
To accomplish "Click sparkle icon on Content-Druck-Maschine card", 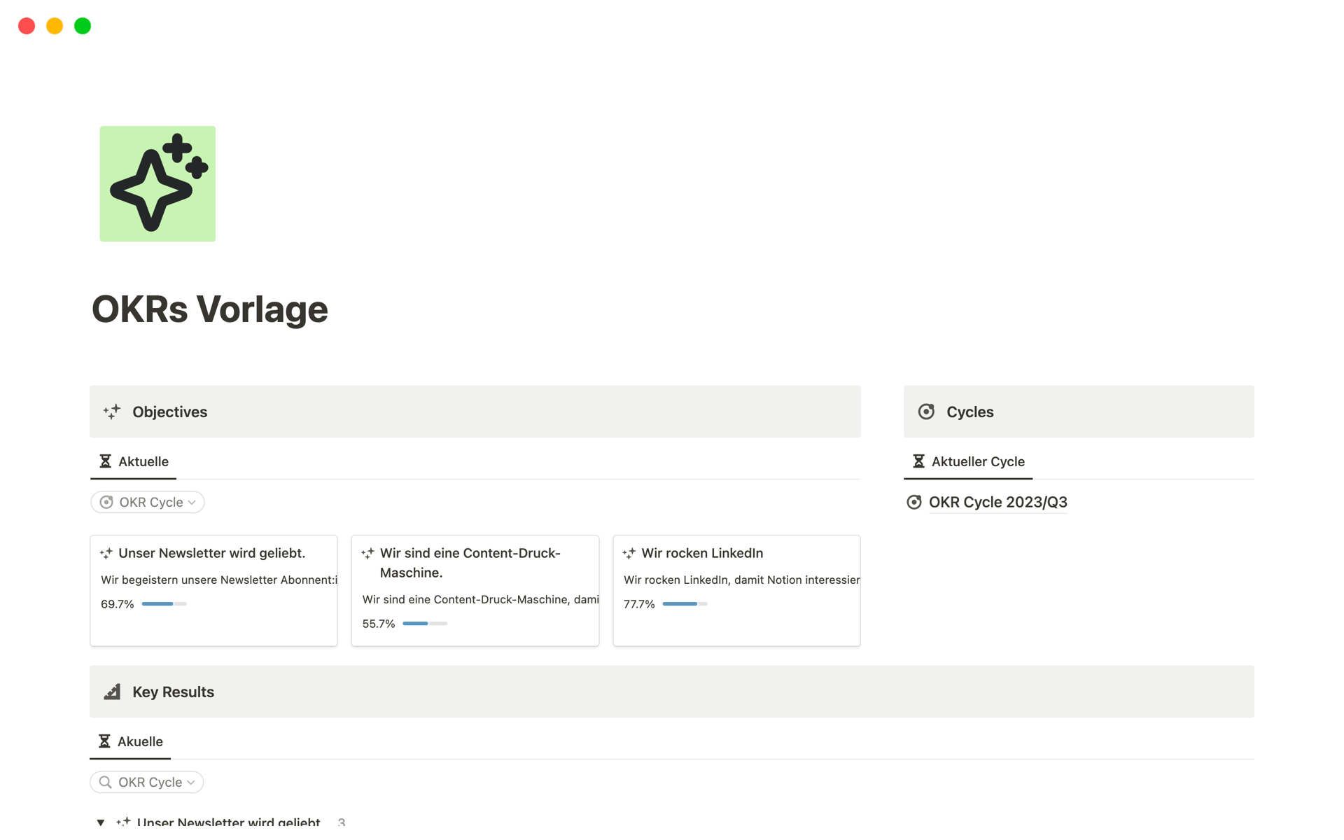I will 367,553.
